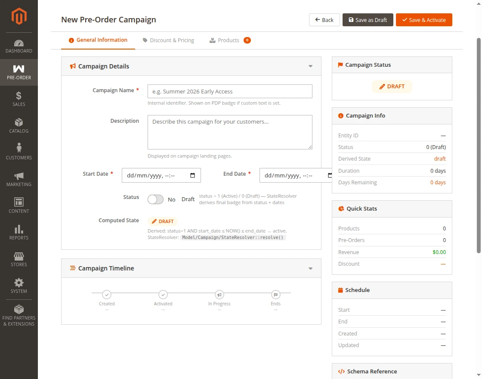Switch to the Products tab
This screenshot has width=482, height=379.
(230, 40)
